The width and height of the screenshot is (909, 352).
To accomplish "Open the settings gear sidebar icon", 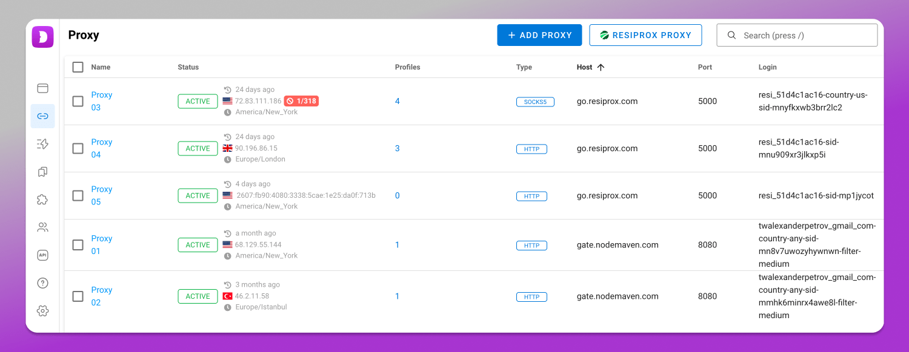I will pyautogui.click(x=42, y=311).
